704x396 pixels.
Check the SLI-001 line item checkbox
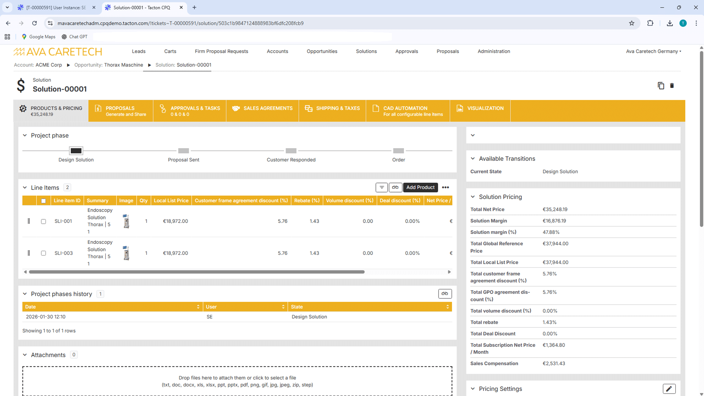click(44, 221)
